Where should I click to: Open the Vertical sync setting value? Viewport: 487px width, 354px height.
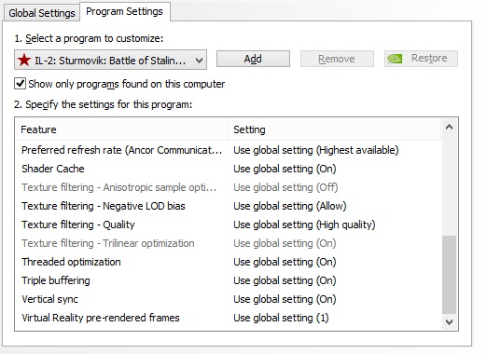[x=285, y=299]
